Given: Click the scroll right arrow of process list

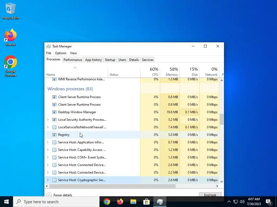Looking at the screenshot, I should 217,186.
